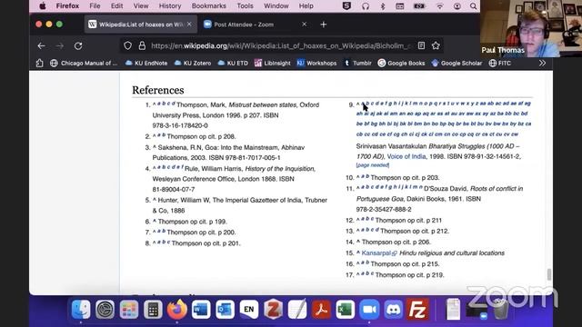Image resolution: width=582 pixels, height=327 pixels.
Task: Go back to the previous page
Action: coord(41,46)
